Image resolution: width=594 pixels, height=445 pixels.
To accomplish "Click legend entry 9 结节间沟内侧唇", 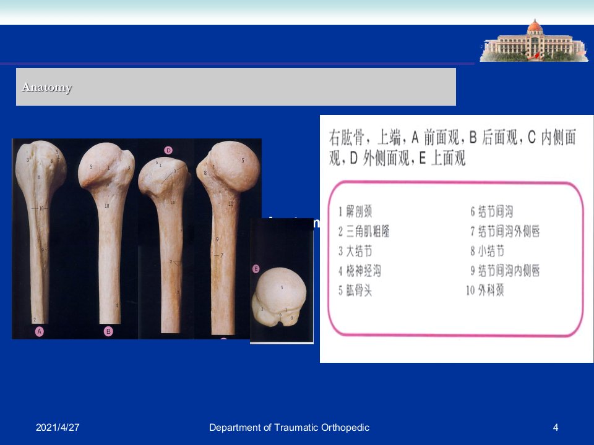I will pyautogui.click(x=505, y=271).
